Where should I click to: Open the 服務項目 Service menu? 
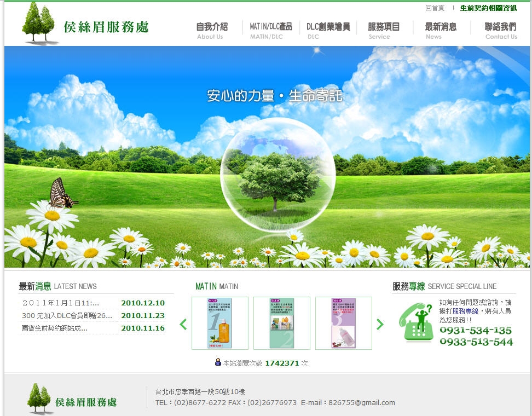[x=384, y=31]
